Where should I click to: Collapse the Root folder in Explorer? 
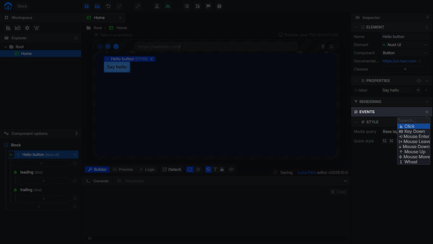click(x=6, y=47)
